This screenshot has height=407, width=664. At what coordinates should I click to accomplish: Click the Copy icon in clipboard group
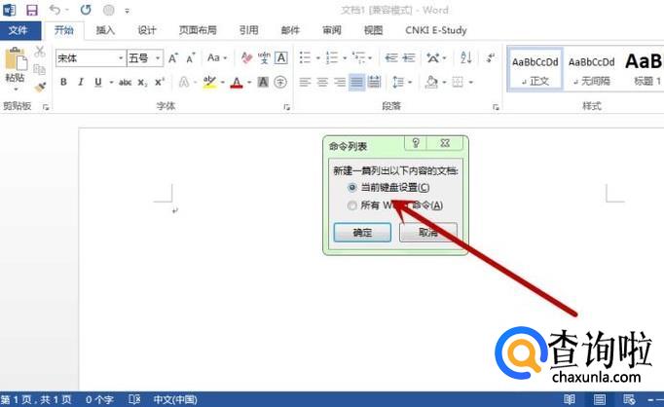[x=40, y=69]
